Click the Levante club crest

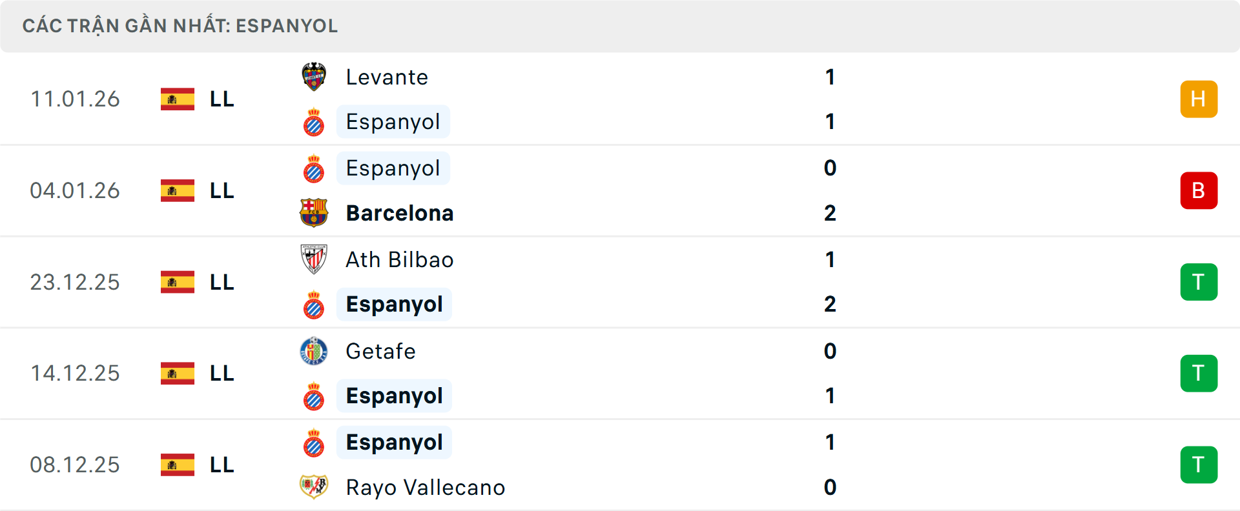point(315,77)
